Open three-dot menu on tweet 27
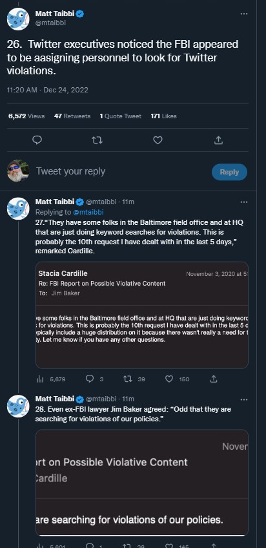266x548 pixels. tap(243, 202)
